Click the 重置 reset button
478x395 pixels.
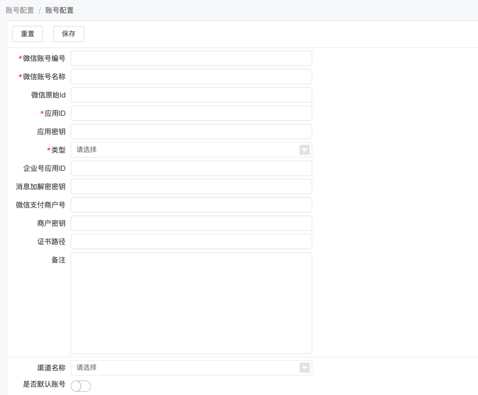click(x=27, y=34)
